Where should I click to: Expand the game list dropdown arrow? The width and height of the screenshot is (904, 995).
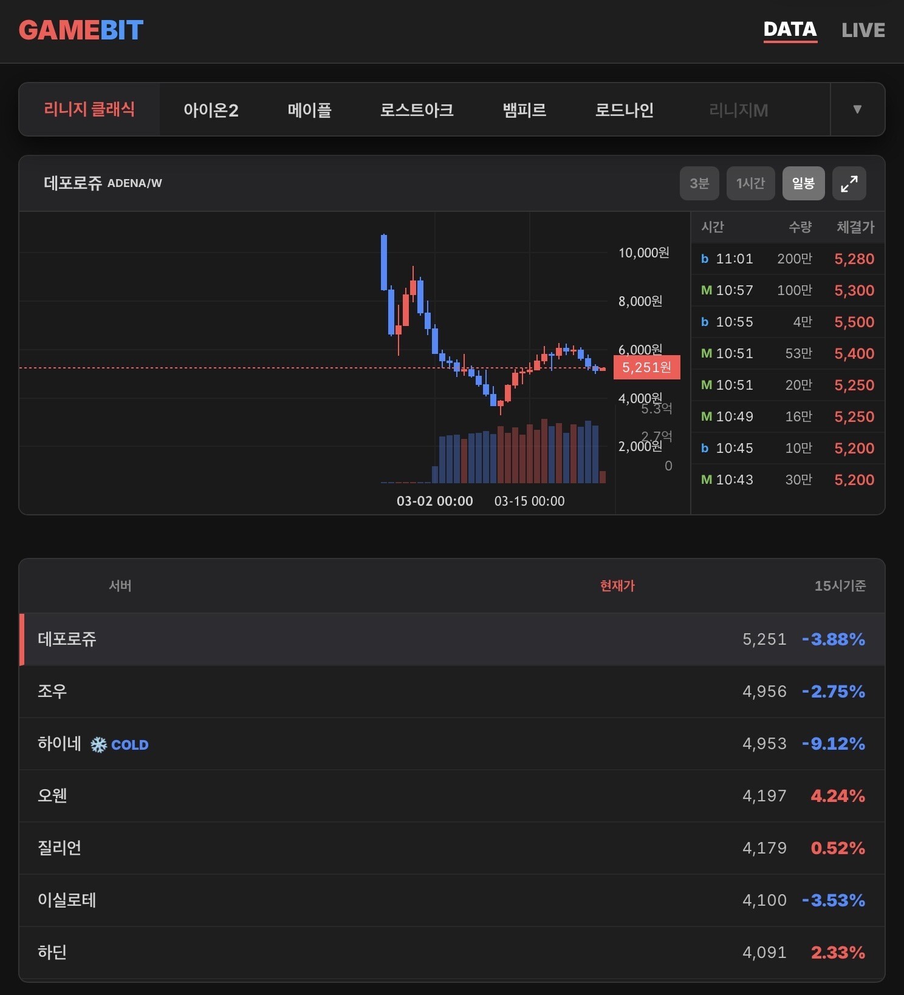coord(857,109)
